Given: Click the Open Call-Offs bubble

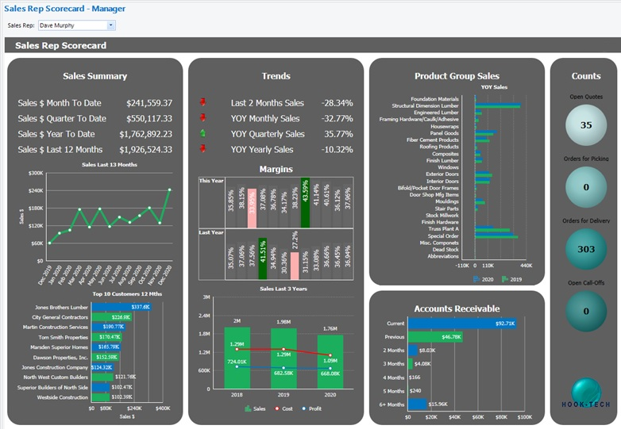Looking at the screenshot, I should pos(586,311).
